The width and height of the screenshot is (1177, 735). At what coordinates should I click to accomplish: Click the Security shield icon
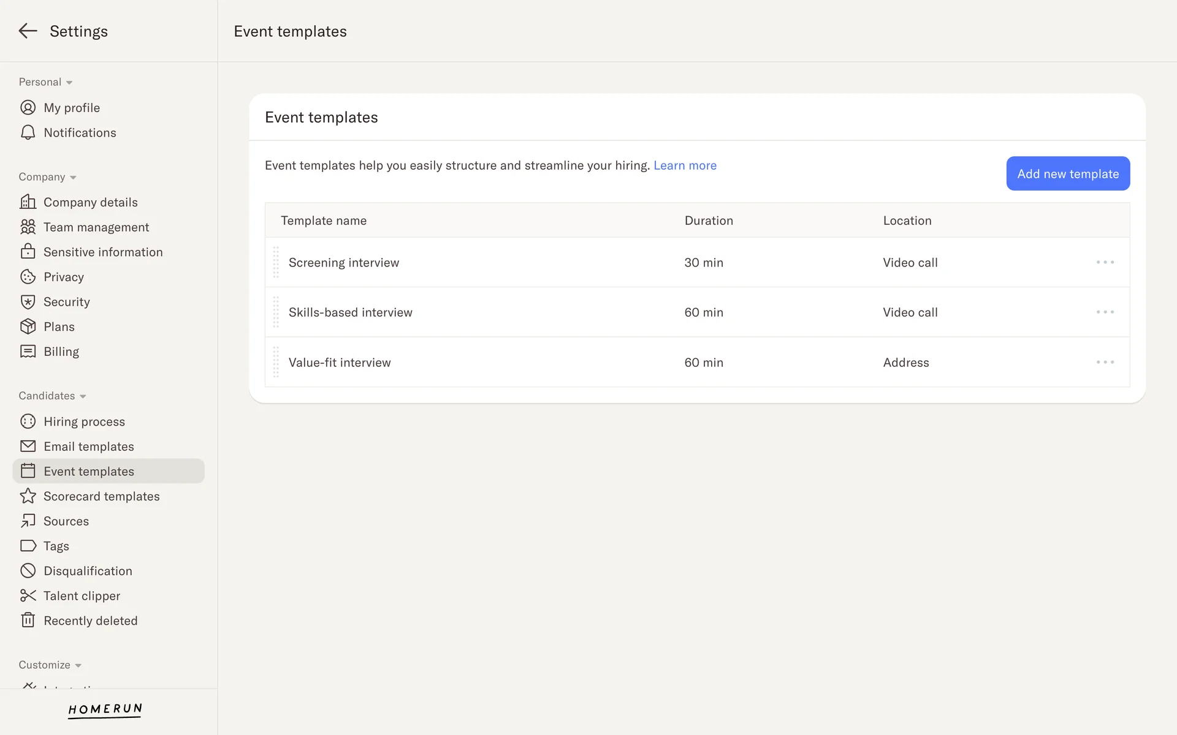[28, 302]
